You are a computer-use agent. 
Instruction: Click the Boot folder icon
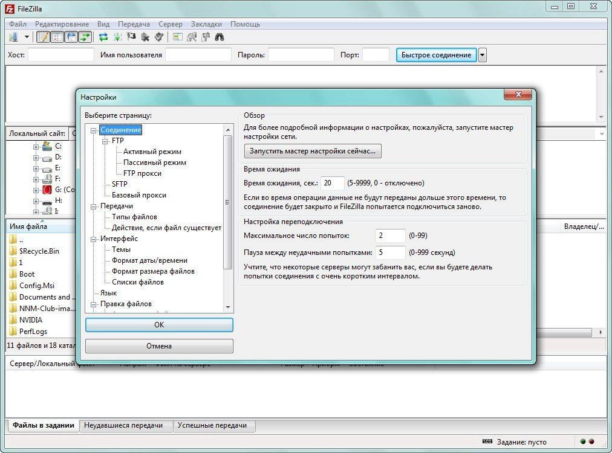[13, 274]
